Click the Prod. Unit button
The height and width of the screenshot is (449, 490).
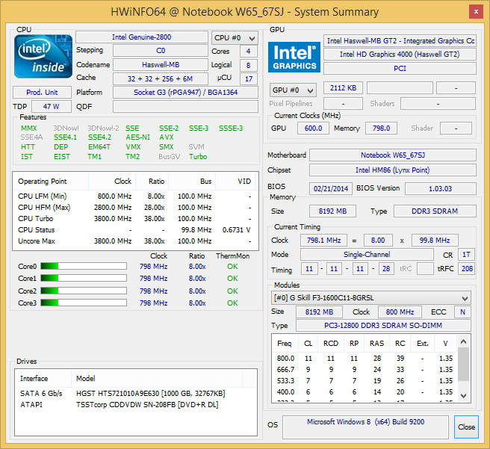coord(42,93)
